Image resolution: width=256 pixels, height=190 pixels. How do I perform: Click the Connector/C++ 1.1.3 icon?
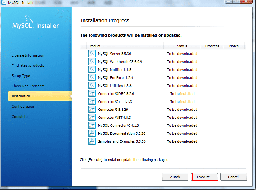click(92, 101)
